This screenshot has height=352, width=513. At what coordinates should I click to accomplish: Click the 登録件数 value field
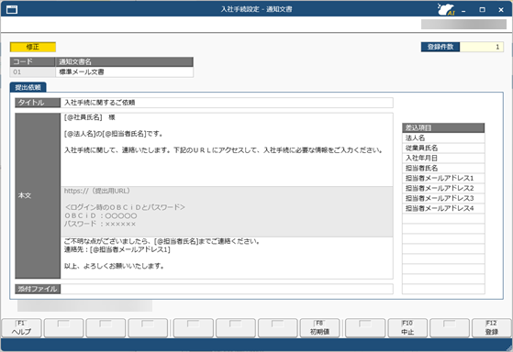(481, 47)
